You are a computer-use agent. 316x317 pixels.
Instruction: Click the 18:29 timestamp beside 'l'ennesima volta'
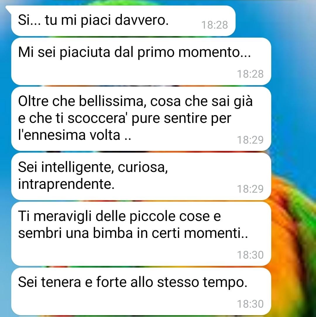tap(250, 140)
